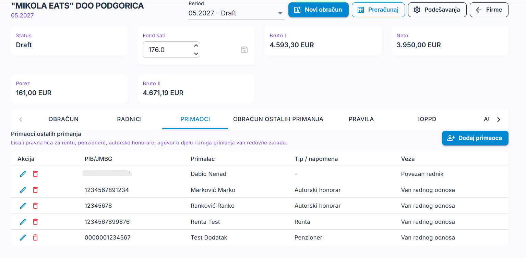Click the Tip / napomena column header
This screenshot has width=526, height=258.
pyautogui.click(x=316, y=159)
